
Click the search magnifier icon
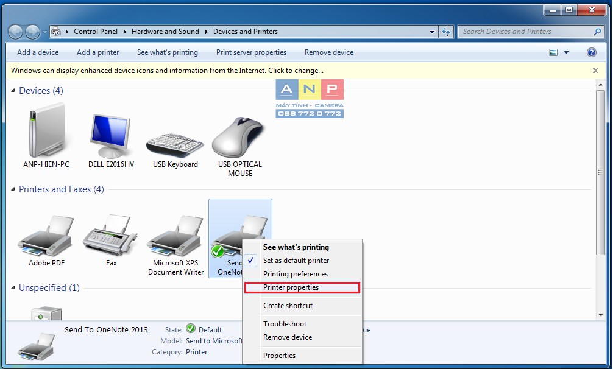597,32
